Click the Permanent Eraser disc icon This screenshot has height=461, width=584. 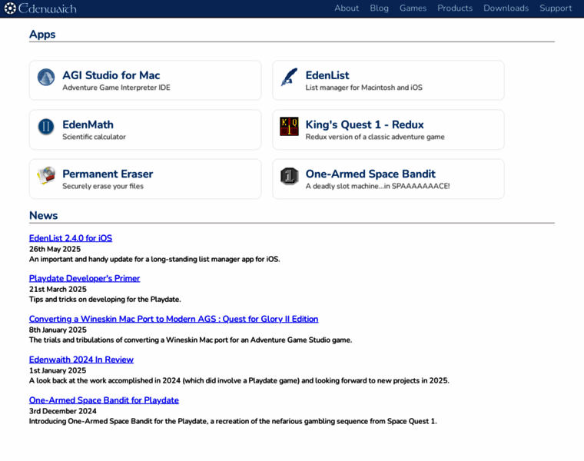(x=46, y=176)
